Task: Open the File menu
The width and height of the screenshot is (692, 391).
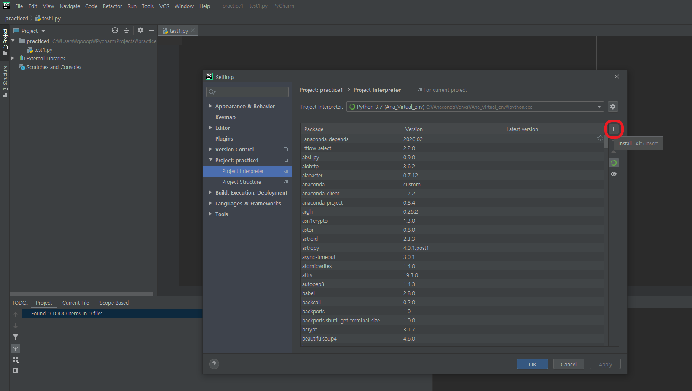Action: tap(19, 6)
